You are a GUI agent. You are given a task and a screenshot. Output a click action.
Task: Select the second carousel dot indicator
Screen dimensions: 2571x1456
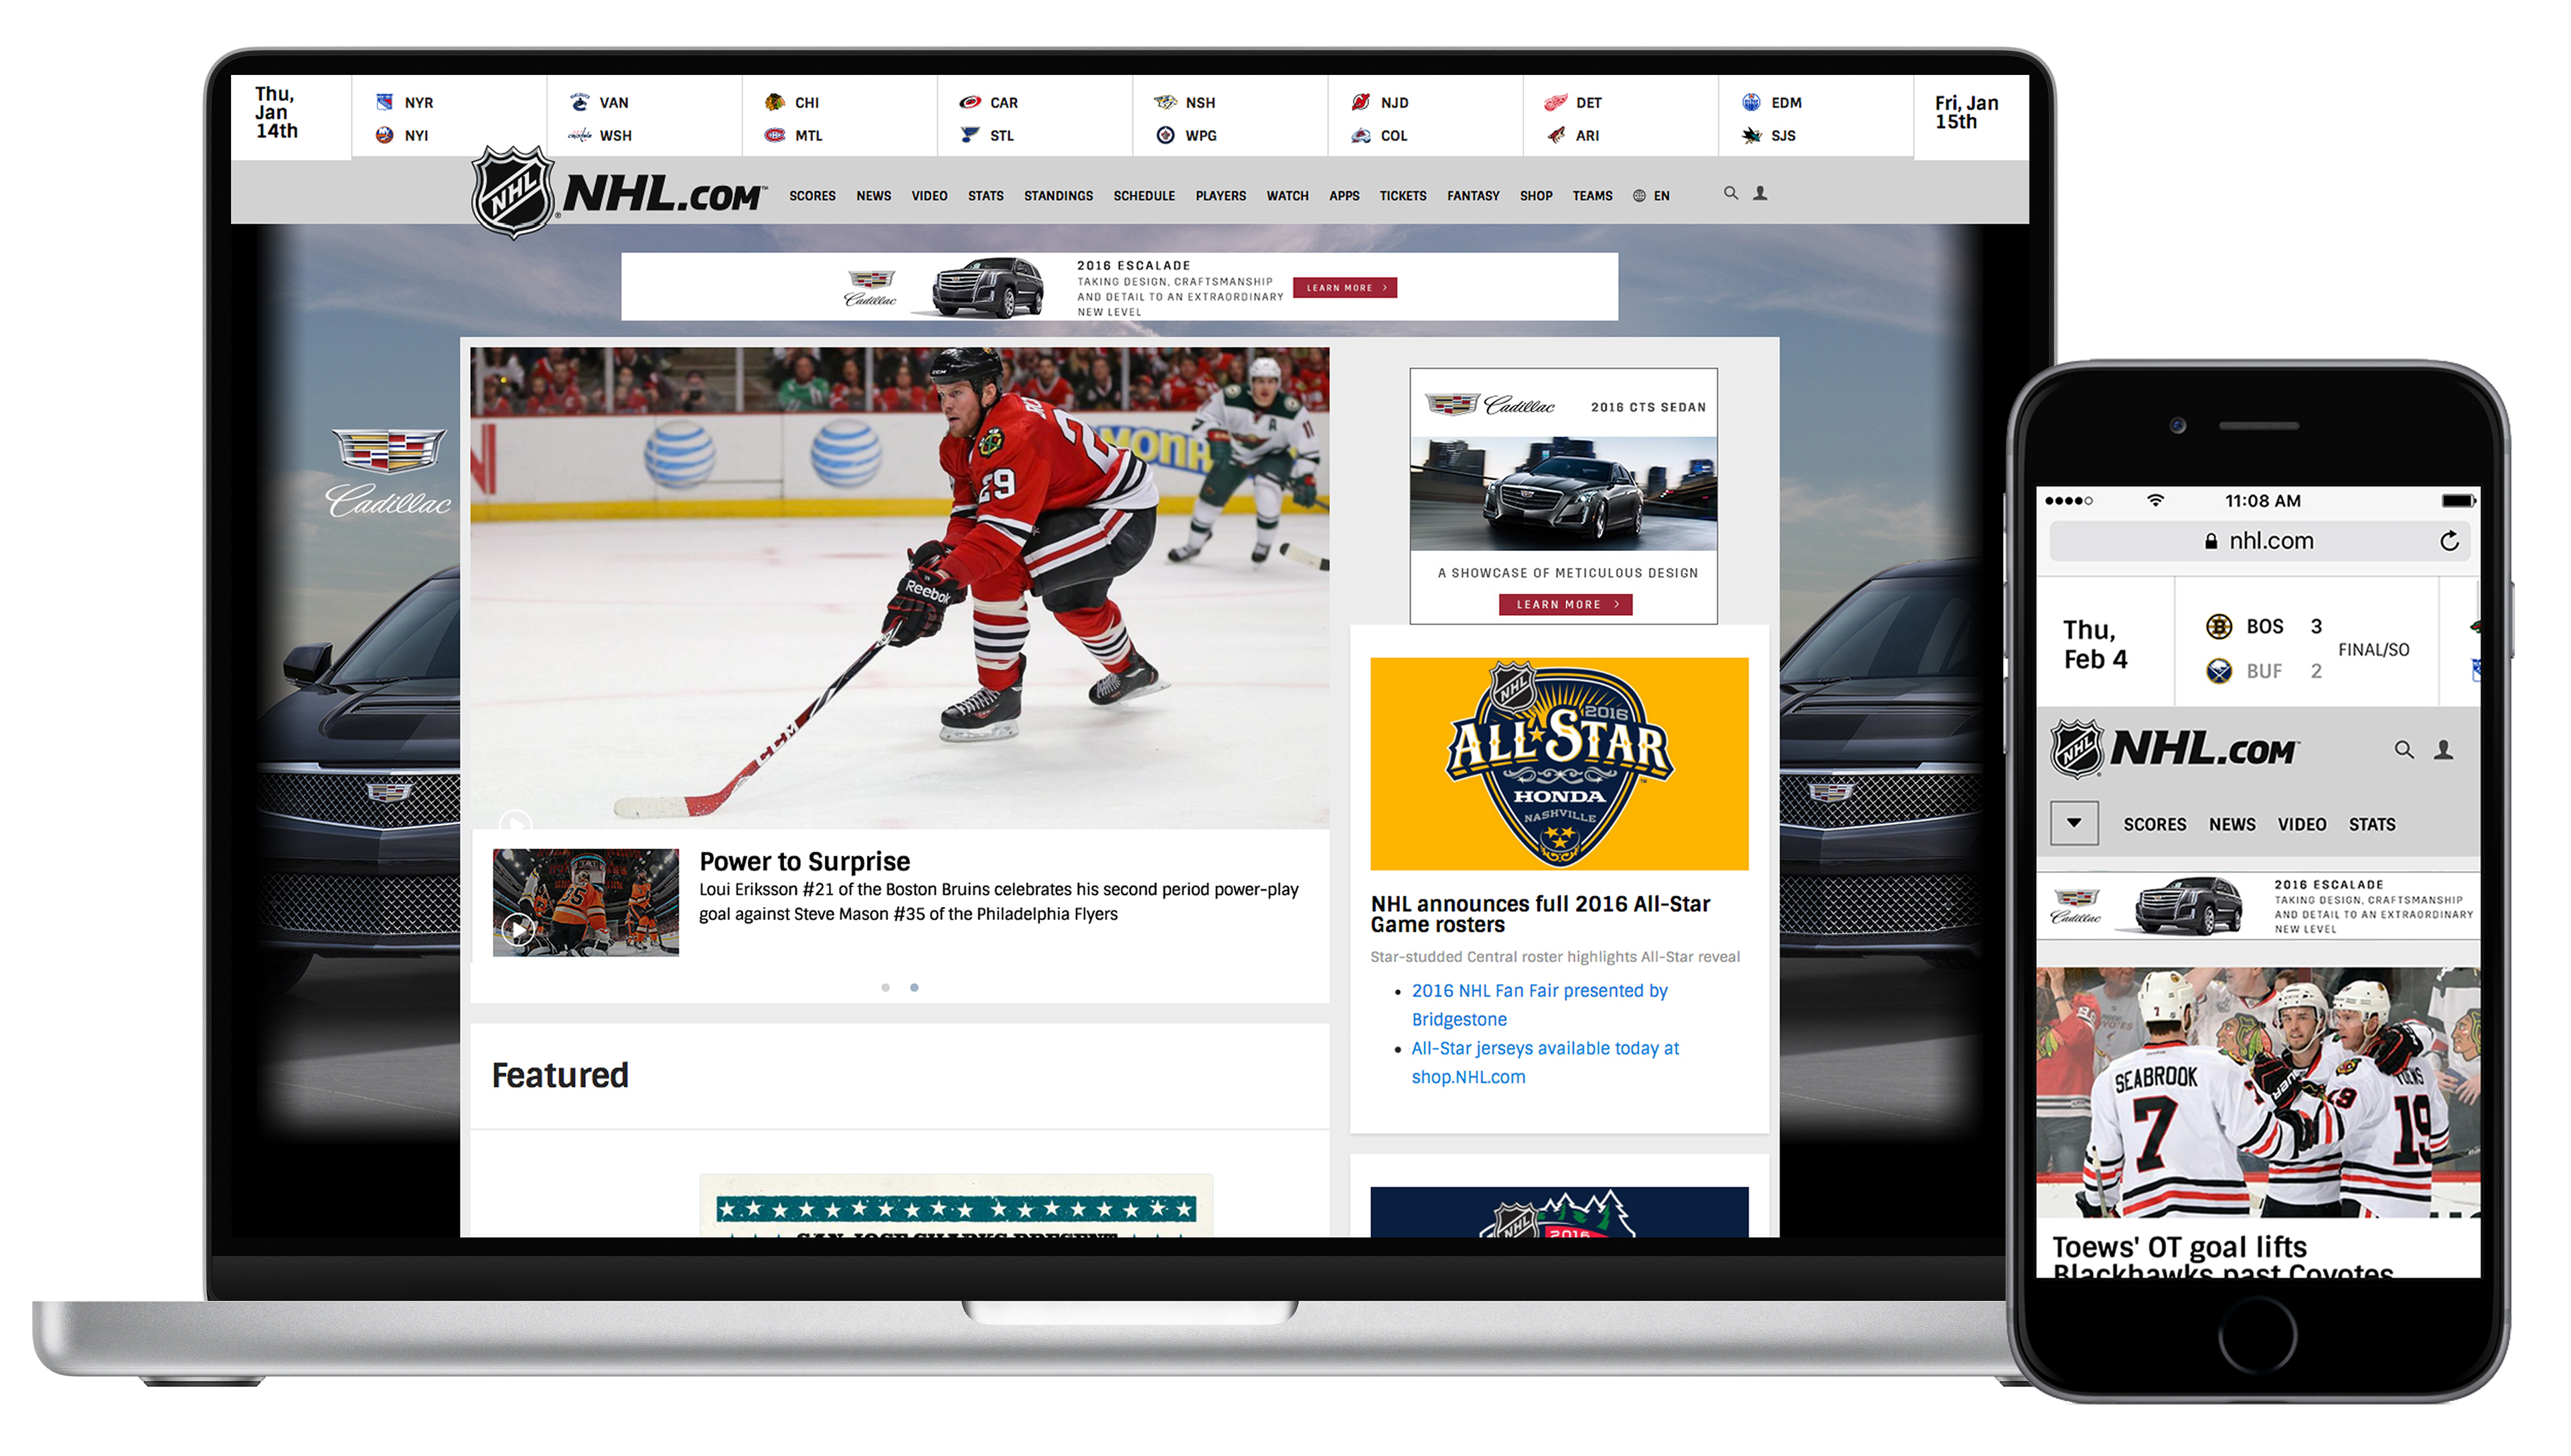click(x=914, y=987)
